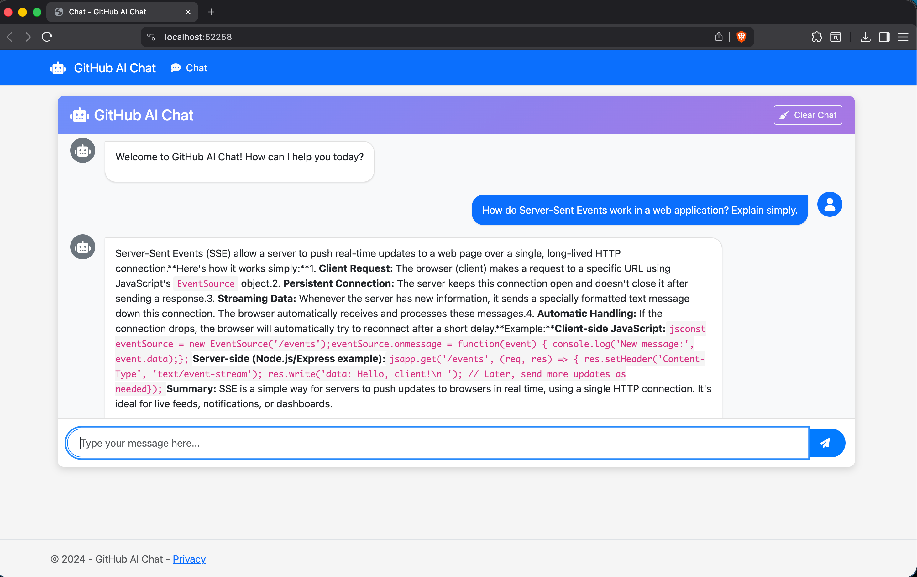This screenshot has width=917, height=577.
Task: Select the Chat - GitHub AI Chat tab
Action: coord(114,12)
